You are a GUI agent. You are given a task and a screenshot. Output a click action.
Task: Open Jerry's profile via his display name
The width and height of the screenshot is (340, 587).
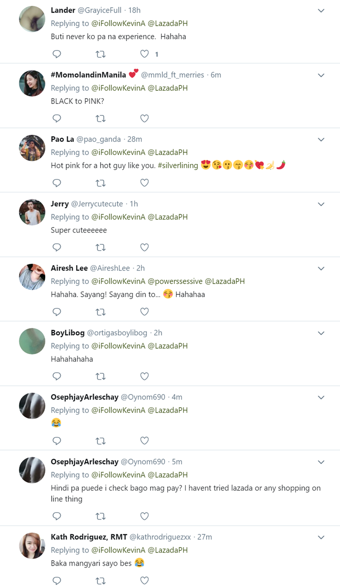point(60,204)
